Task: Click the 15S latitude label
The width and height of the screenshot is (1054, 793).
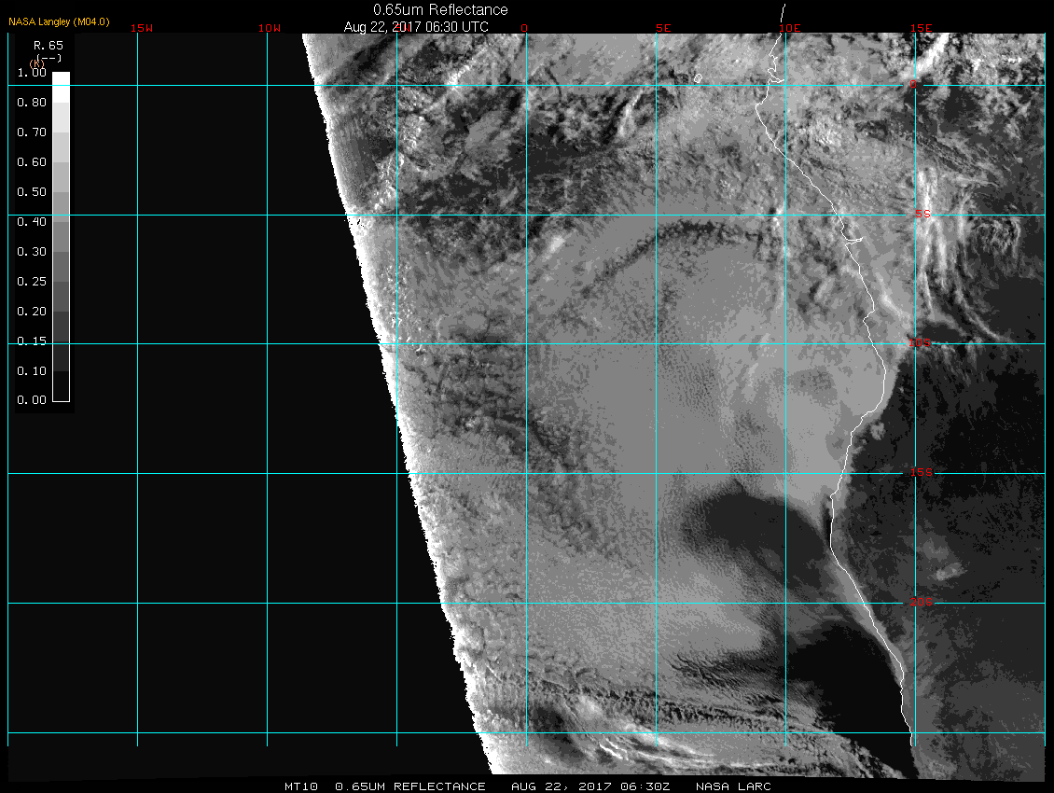Action: click(922, 472)
